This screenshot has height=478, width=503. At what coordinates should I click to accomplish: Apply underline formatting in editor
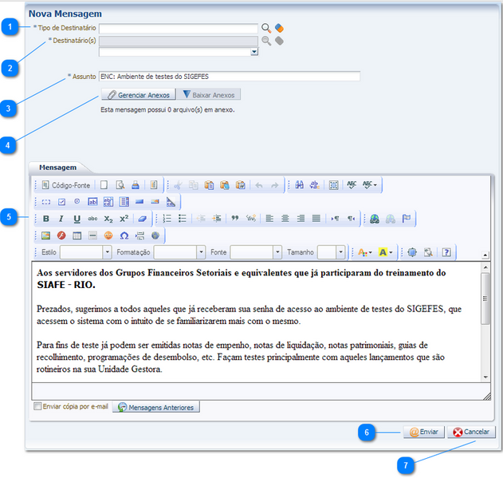click(x=77, y=218)
